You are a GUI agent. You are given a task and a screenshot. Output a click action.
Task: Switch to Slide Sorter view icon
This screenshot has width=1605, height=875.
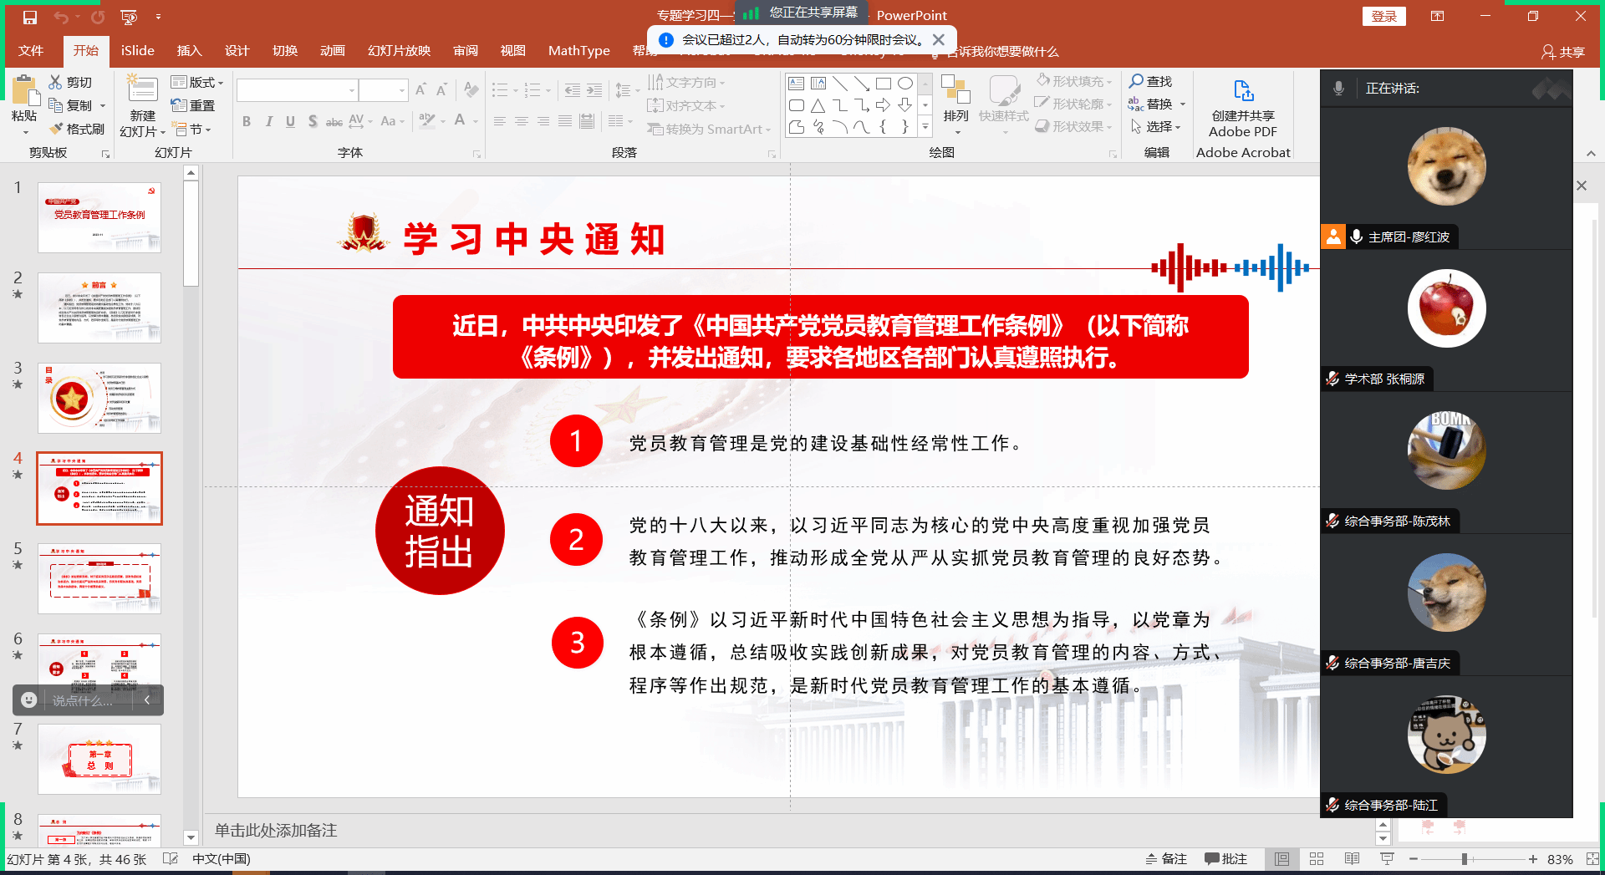point(1317,859)
